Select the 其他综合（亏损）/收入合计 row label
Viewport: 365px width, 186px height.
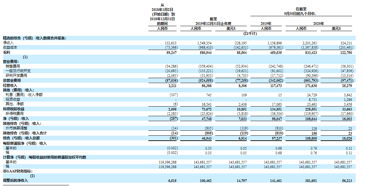pos(25,133)
